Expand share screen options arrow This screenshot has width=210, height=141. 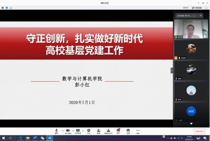(83, 130)
